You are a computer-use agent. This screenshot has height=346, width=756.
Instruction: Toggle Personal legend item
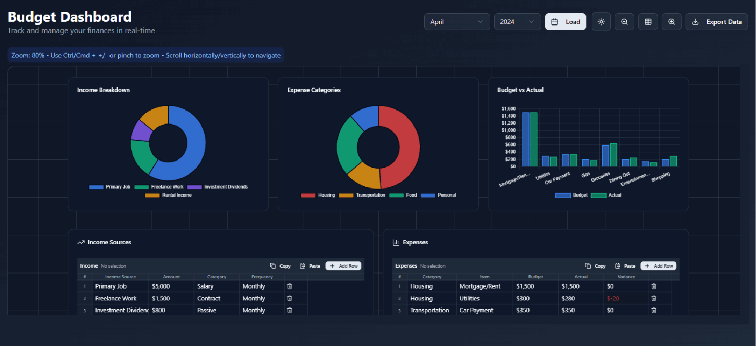[x=438, y=195]
